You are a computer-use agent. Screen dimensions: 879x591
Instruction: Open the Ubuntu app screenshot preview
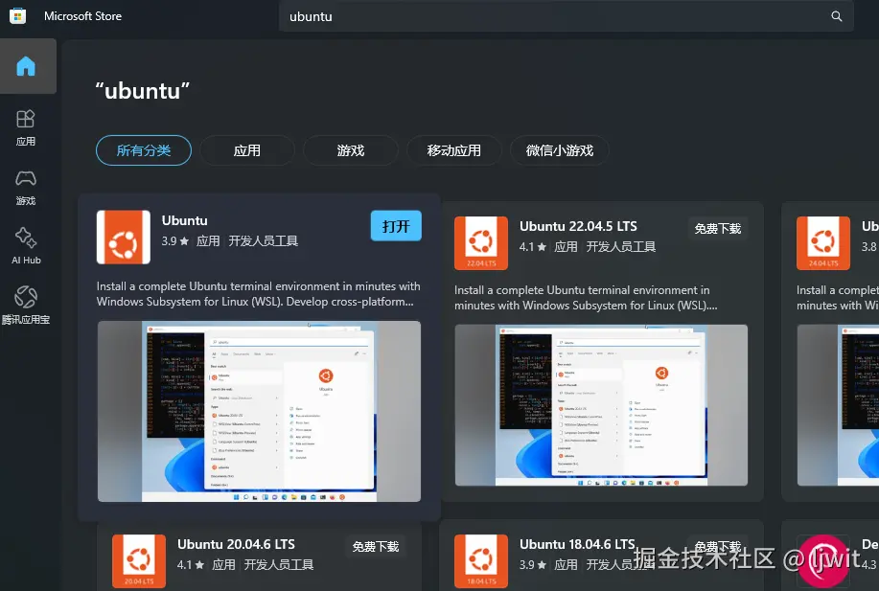click(x=259, y=411)
